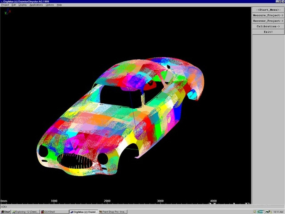Switch to GUI-Shell in the taskbar
The image size is (285, 214).
pyautogui.click(x=54, y=212)
